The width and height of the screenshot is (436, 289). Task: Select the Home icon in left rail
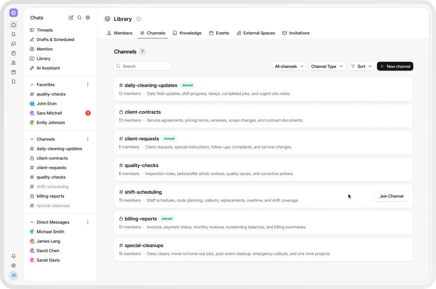(13, 24)
